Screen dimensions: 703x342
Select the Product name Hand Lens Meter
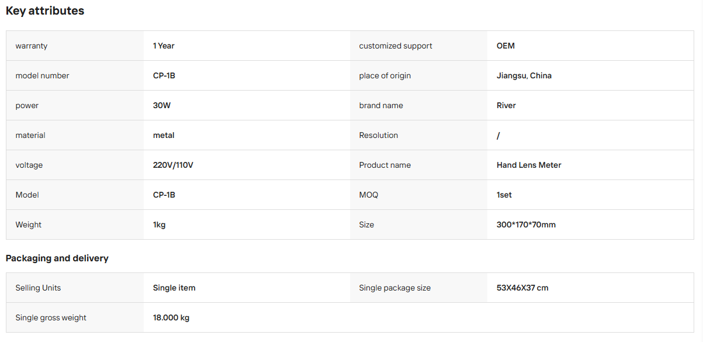click(529, 165)
